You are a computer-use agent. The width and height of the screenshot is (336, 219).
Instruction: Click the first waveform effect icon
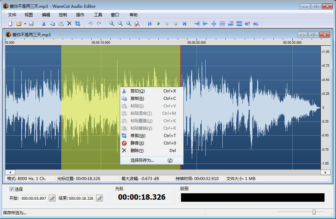(197, 24)
